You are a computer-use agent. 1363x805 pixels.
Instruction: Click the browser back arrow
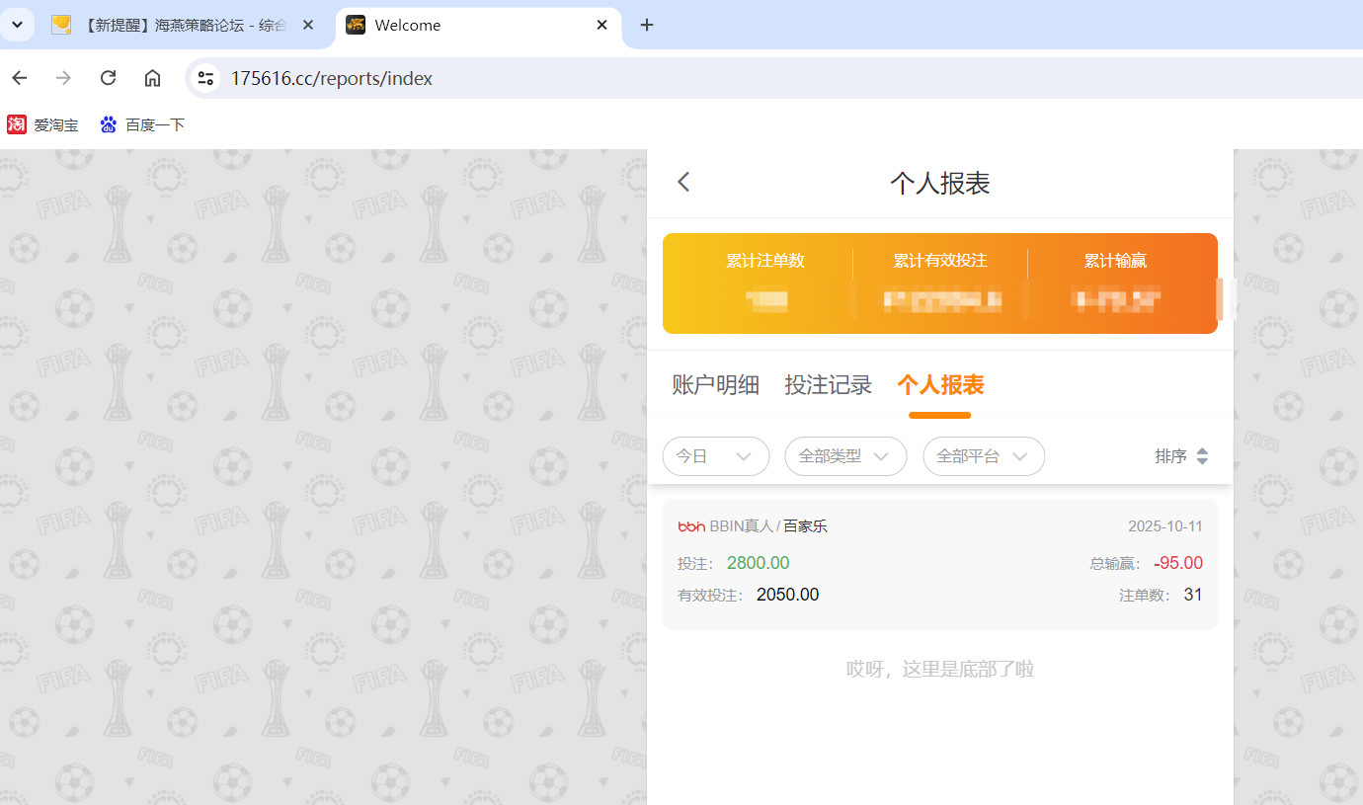point(19,77)
